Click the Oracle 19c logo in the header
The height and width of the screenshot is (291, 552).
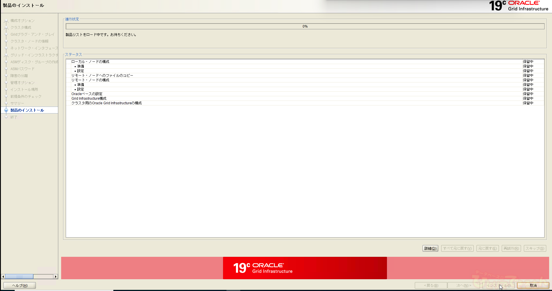click(x=518, y=6)
